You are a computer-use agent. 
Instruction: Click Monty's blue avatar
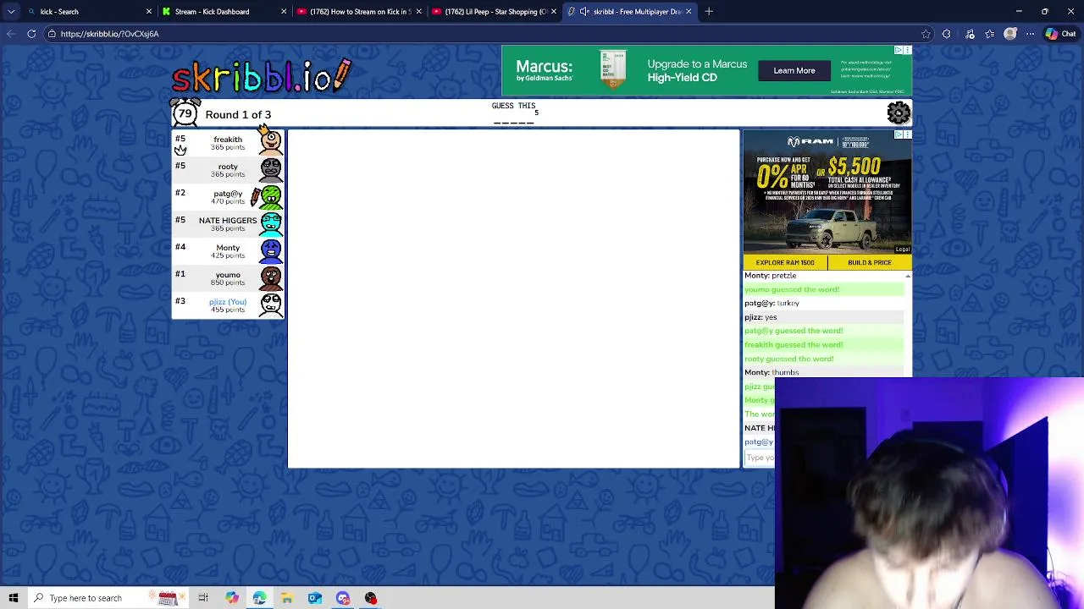(x=271, y=250)
